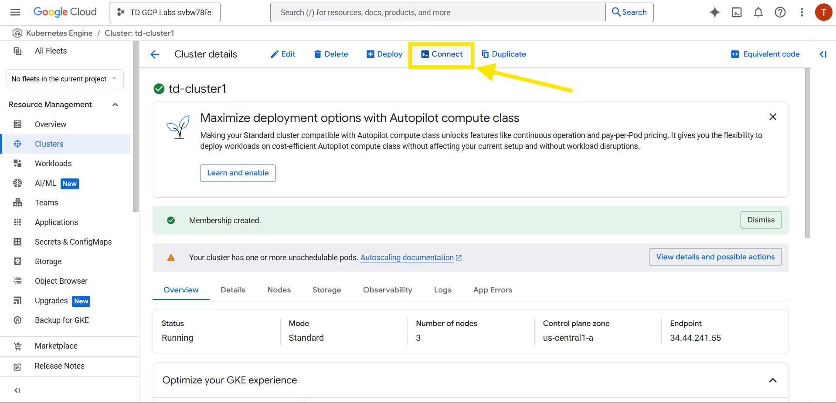Image resolution: width=836 pixels, height=403 pixels.
Task: Click the back arrow beside Cluster details
Action: click(x=155, y=54)
